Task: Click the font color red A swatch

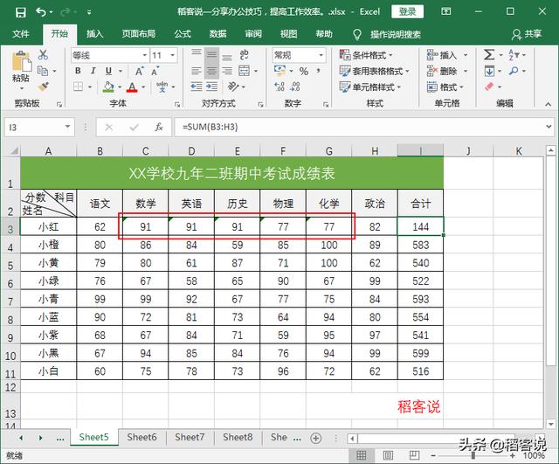Action: (x=132, y=87)
